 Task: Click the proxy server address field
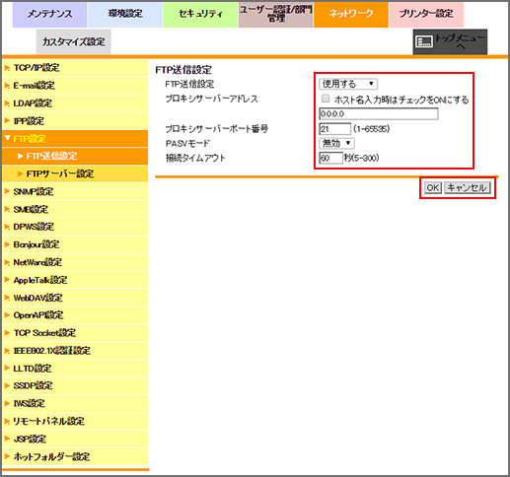379,114
